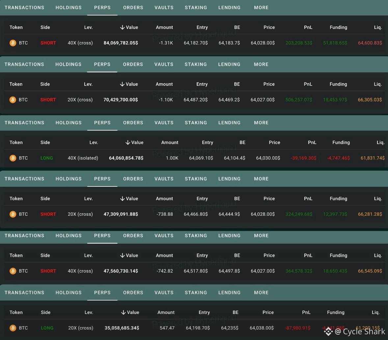Image resolution: width=388 pixels, height=340 pixels.
Task: Click the 324,249.68$ PnL figure
Action: pyautogui.click(x=299, y=214)
